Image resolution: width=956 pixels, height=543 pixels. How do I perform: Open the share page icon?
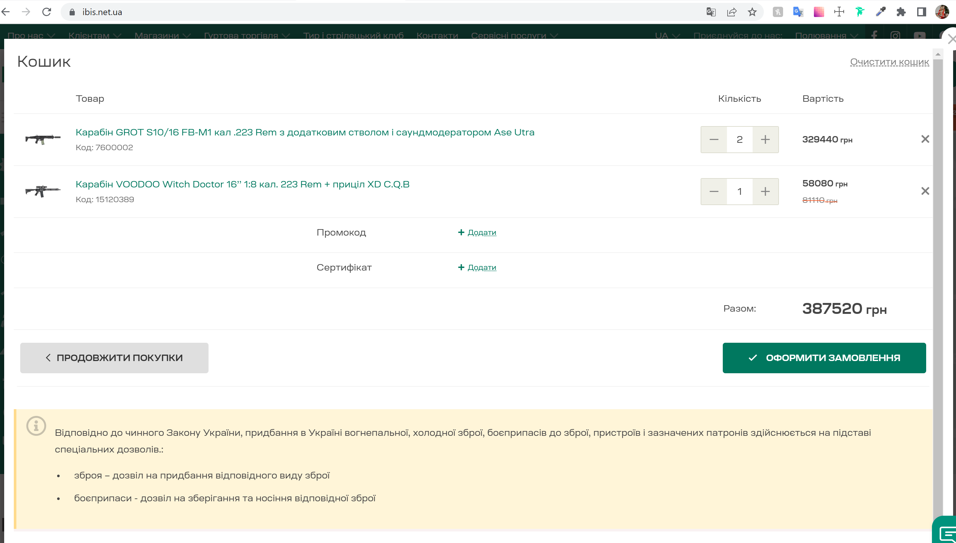point(732,12)
